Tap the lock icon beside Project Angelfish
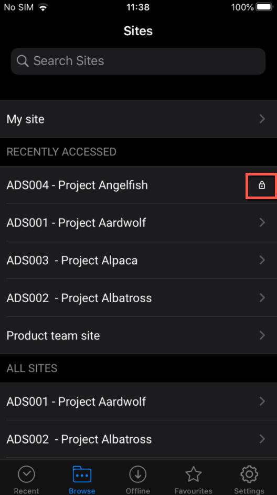This screenshot has height=495, width=277. tap(262, 185)
